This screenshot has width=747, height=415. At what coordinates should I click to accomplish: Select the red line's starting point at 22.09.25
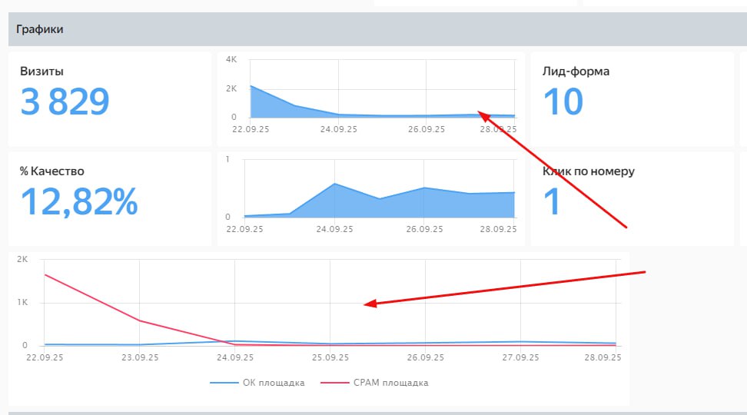coord(45,274)
